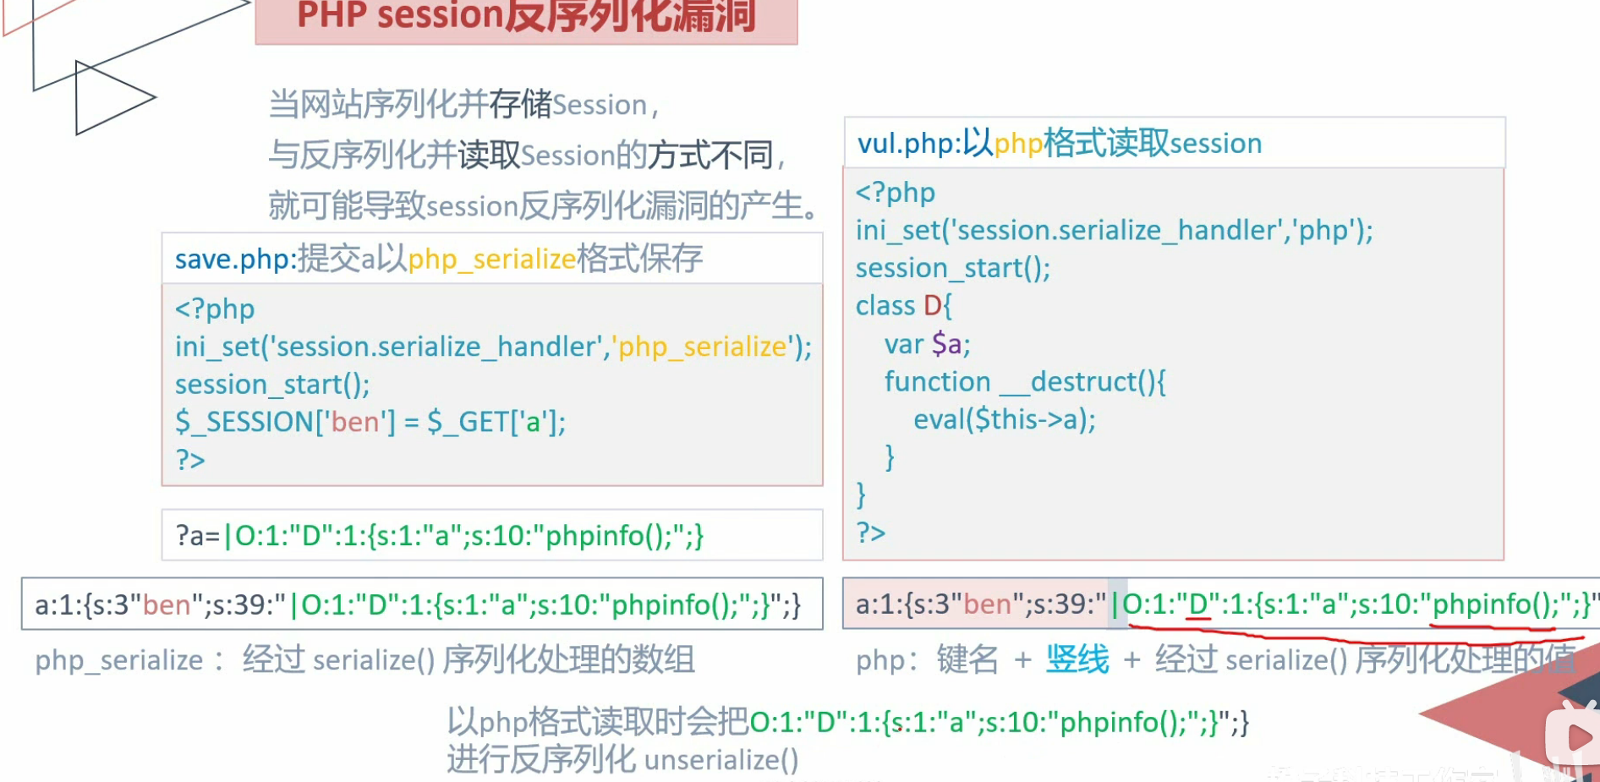
Task: Click the right serialized string box under vul.php
Action: tap(1219, 604)
